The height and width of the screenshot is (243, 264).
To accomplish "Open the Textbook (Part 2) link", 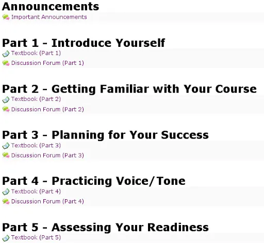I will 36,99.
